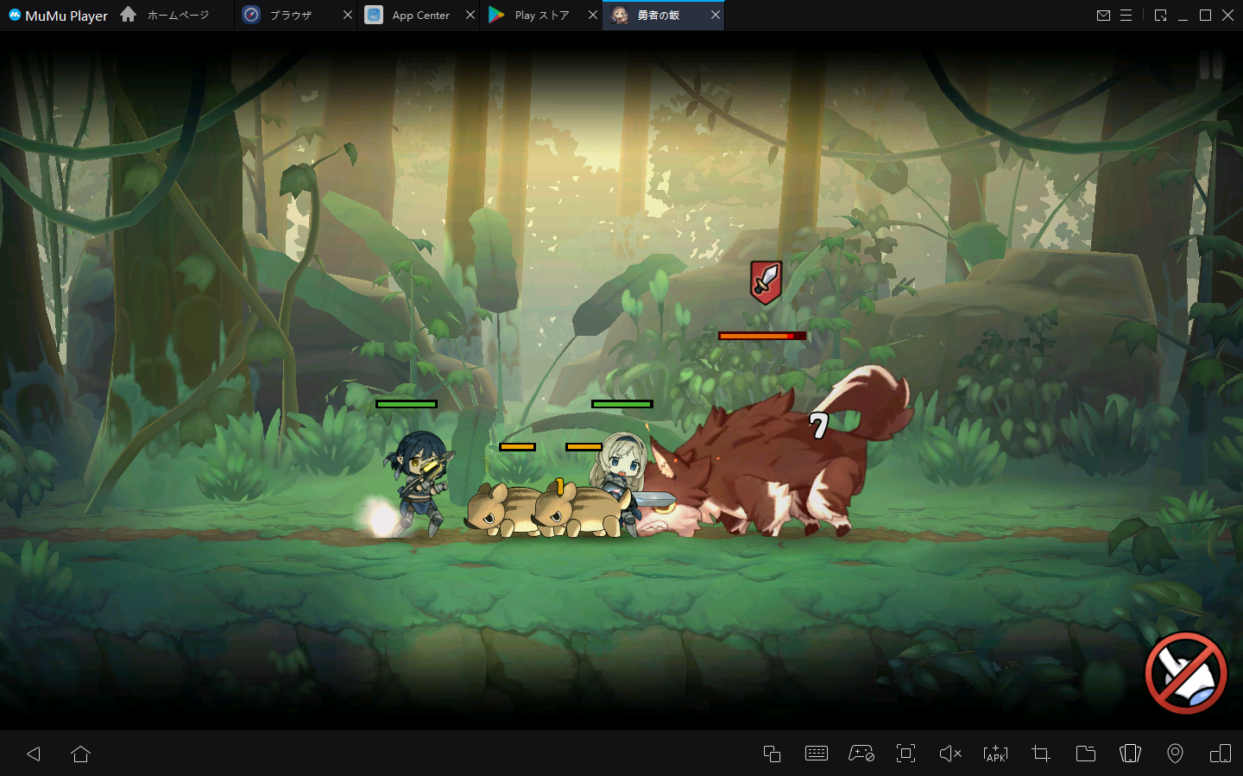
Task: Tap the red sword attack badge
Action: click(x=766, y=282)
